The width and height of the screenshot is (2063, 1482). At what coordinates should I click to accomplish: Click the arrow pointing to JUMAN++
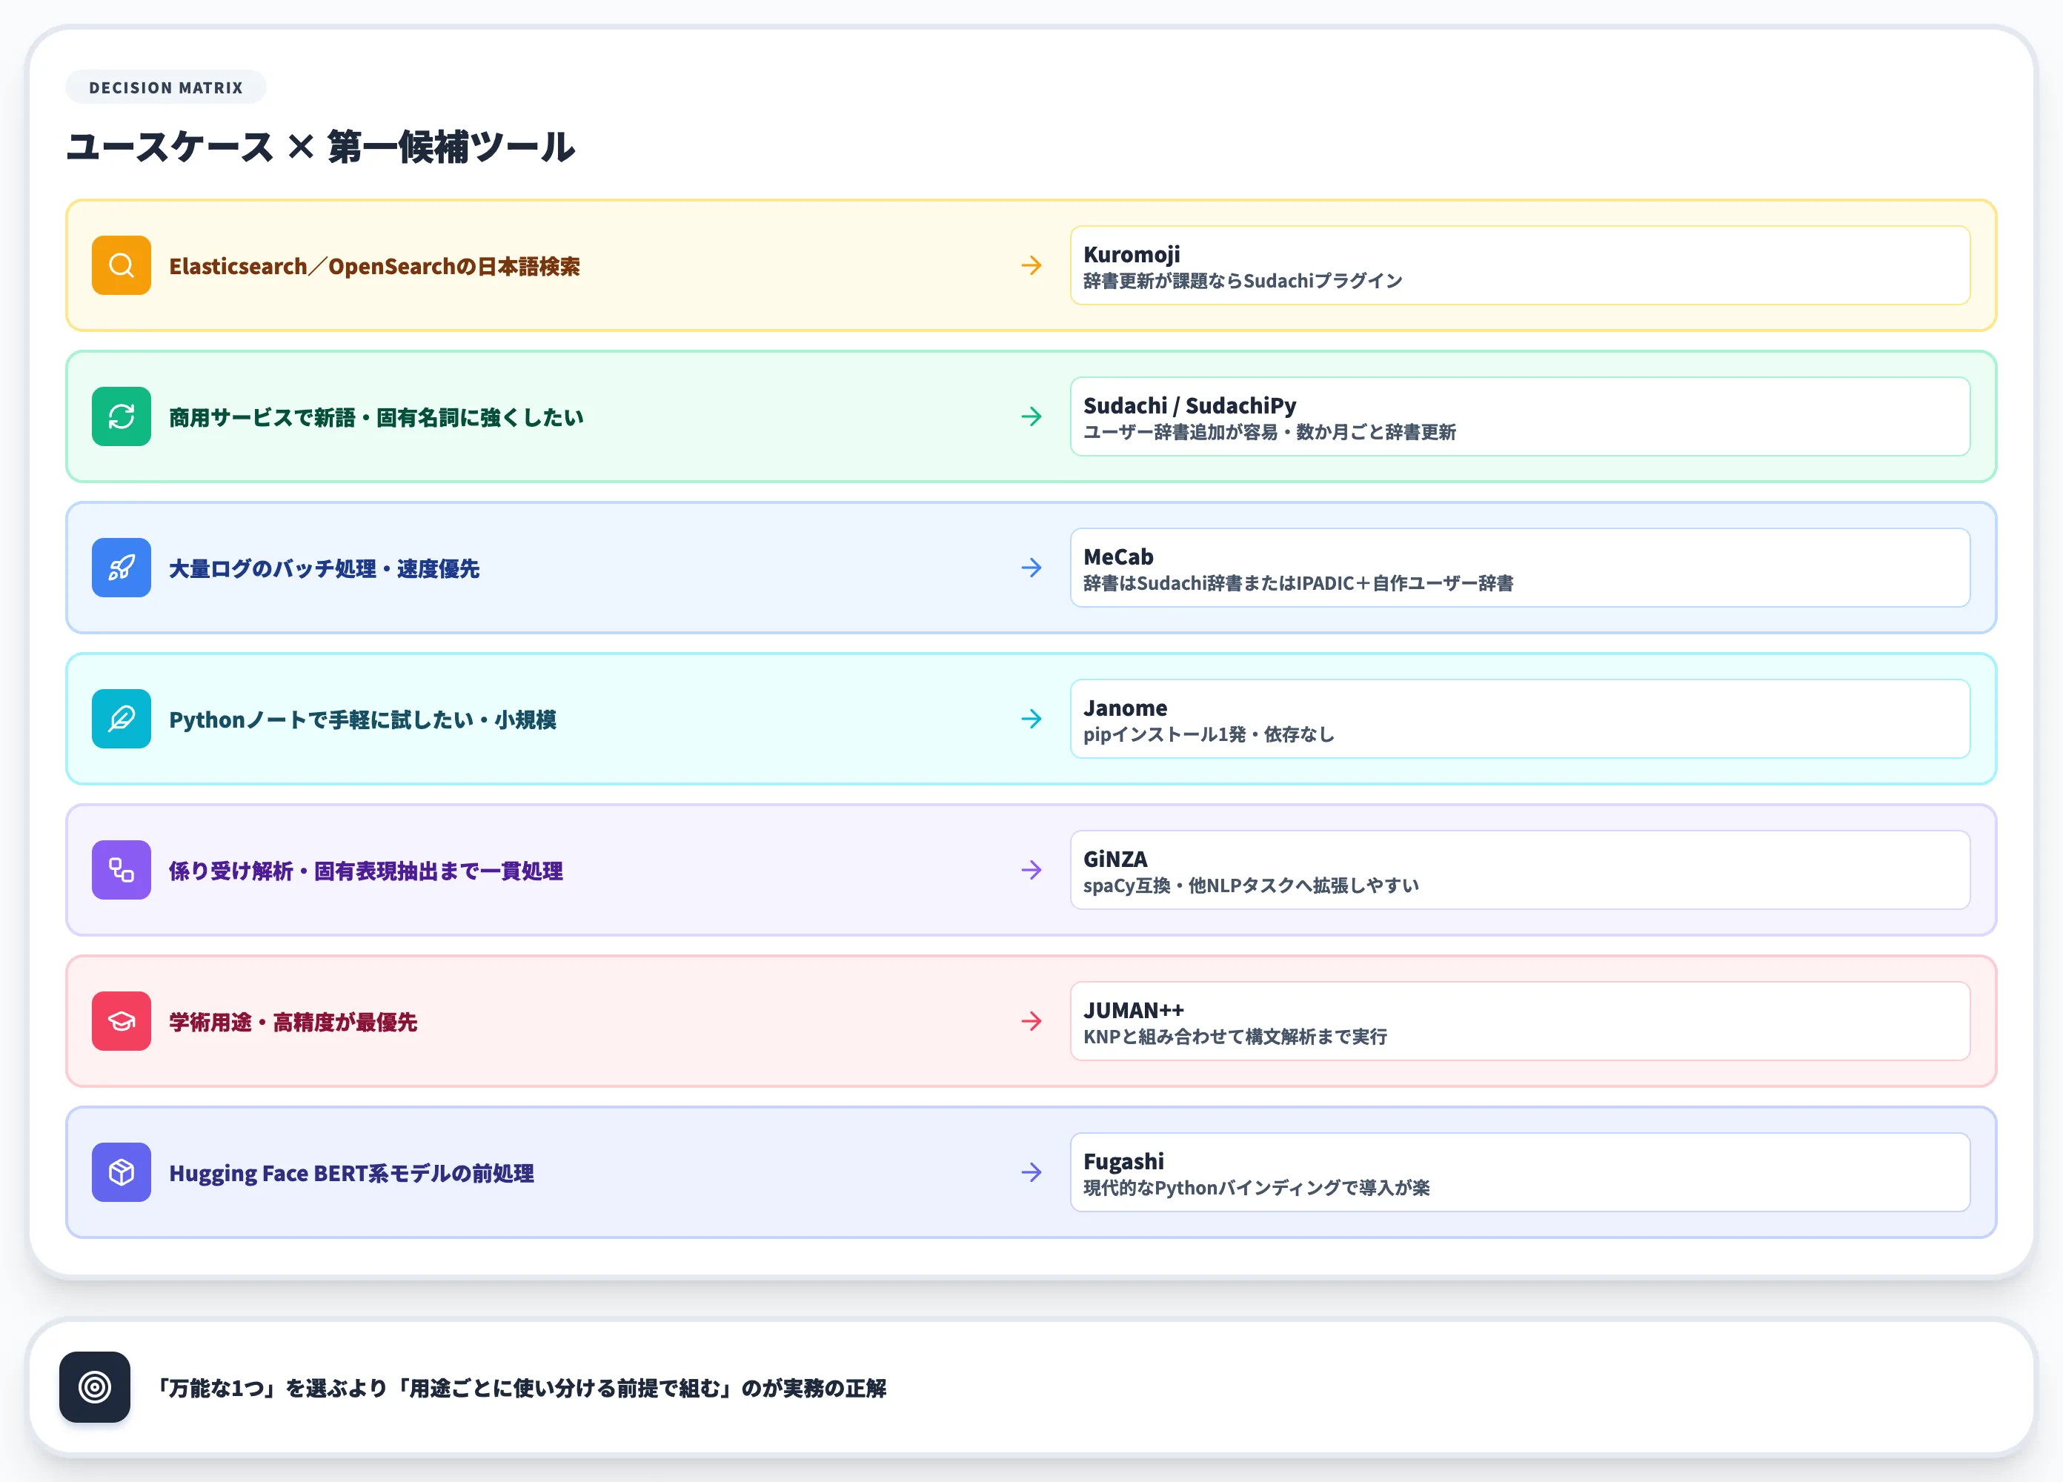click(1031, 1021)
